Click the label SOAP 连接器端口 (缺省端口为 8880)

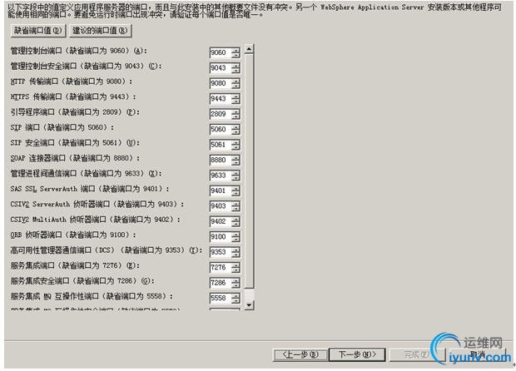point(75,158)
